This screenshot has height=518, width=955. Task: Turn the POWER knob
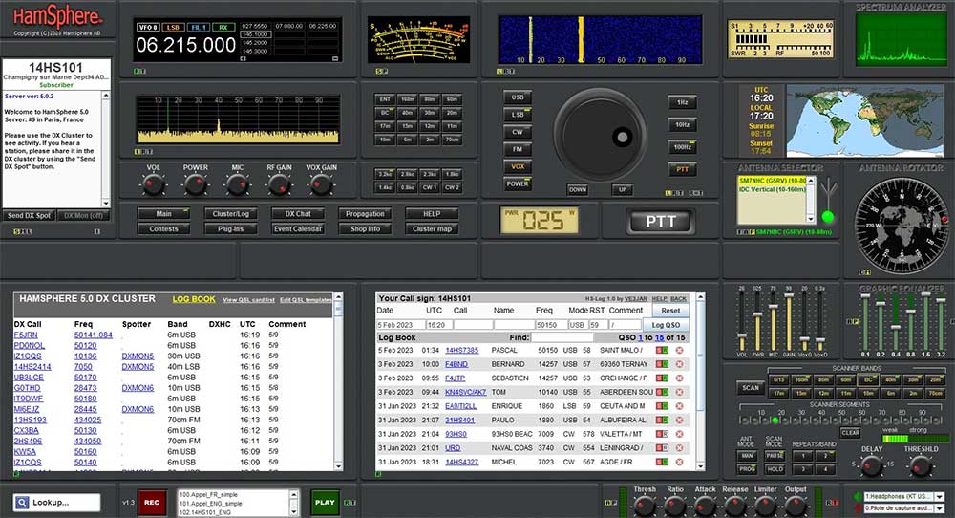point(196,184)
